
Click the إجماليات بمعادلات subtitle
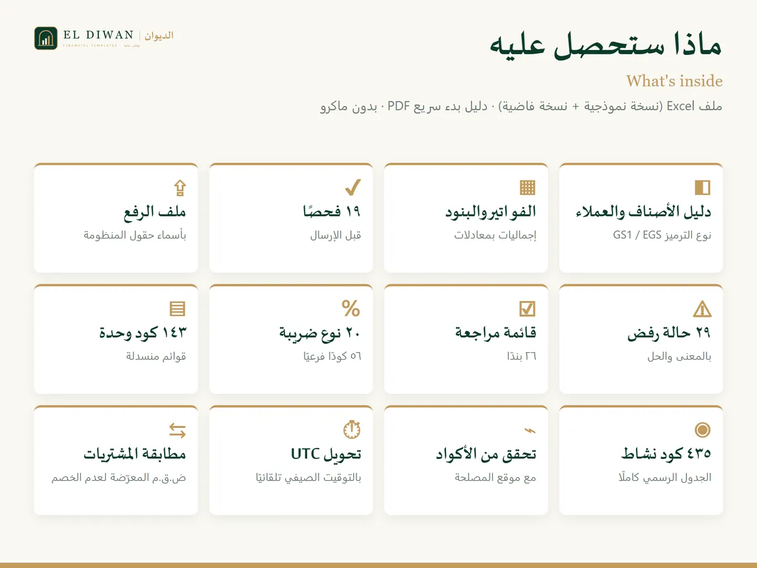(x=495, y=235)
